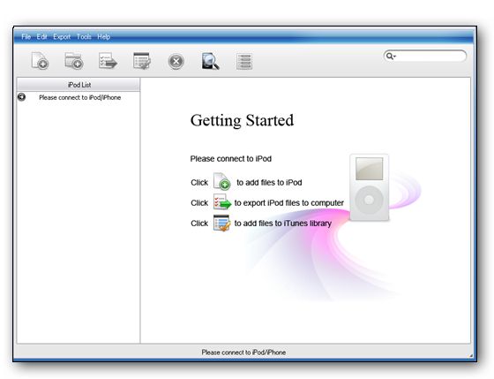Viewport: 494px width, 379px height.
Task: Click the green add files icon in Getting Started
Action: point(221,181)
